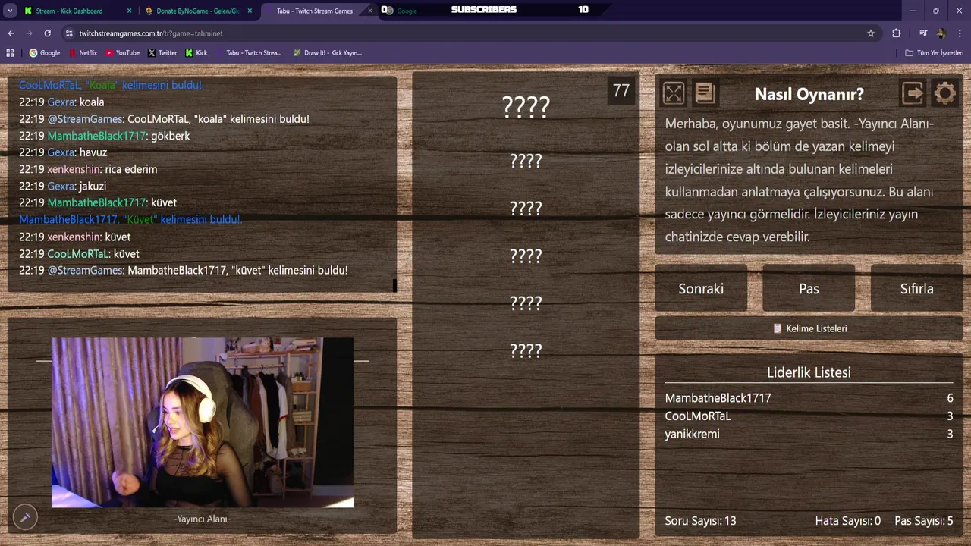Click the top hidden word ????
Image resolution: width=971 pixels, height=546 pixels.
[526, 107]
